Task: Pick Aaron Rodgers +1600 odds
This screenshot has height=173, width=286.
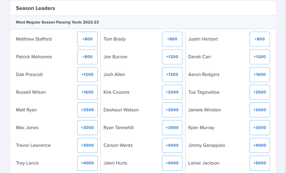Action: (x=260, y=75)
